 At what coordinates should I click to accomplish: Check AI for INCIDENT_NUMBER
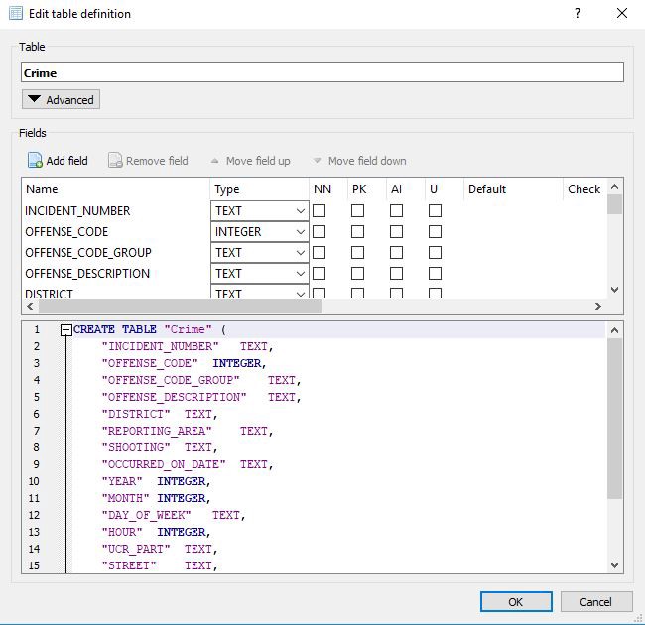[396, 211]
